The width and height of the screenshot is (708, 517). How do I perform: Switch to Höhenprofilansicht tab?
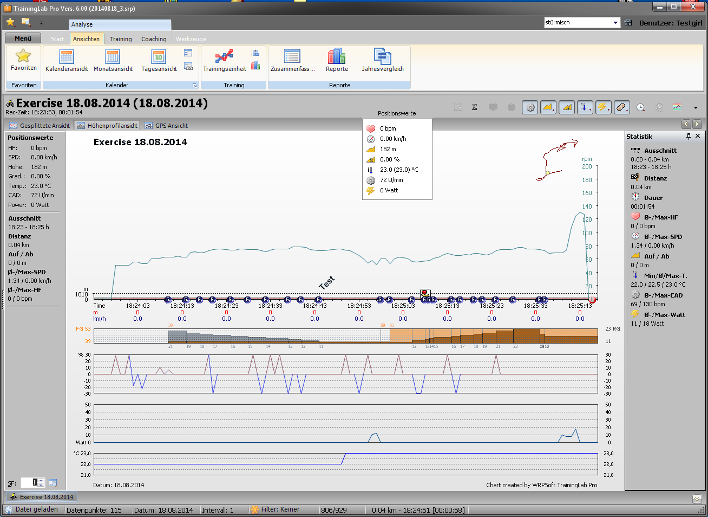click(107, 125)
